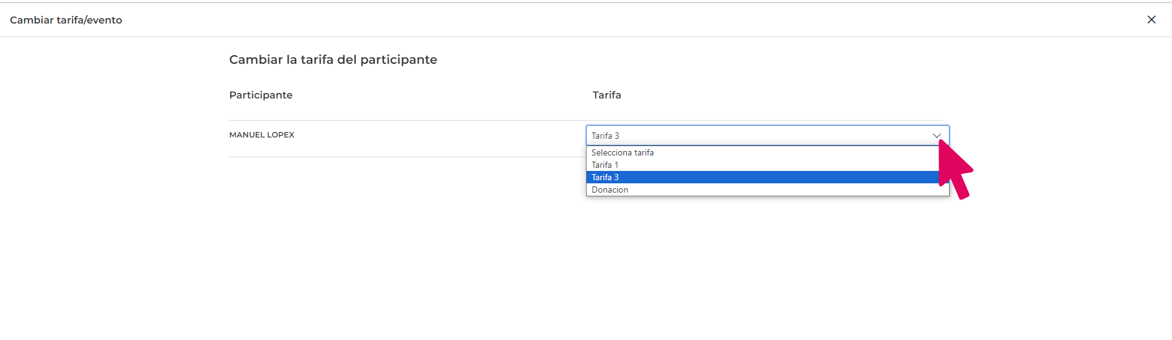Click the Participante column header
Image resolution: width=1172 pixels, height=340 pixels.
tap(261, 95)
